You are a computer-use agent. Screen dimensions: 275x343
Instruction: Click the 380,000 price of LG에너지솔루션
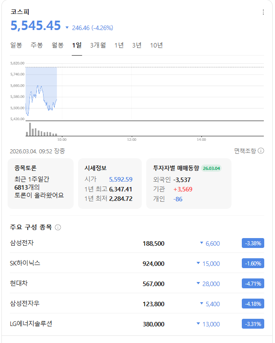coord(153,325)
